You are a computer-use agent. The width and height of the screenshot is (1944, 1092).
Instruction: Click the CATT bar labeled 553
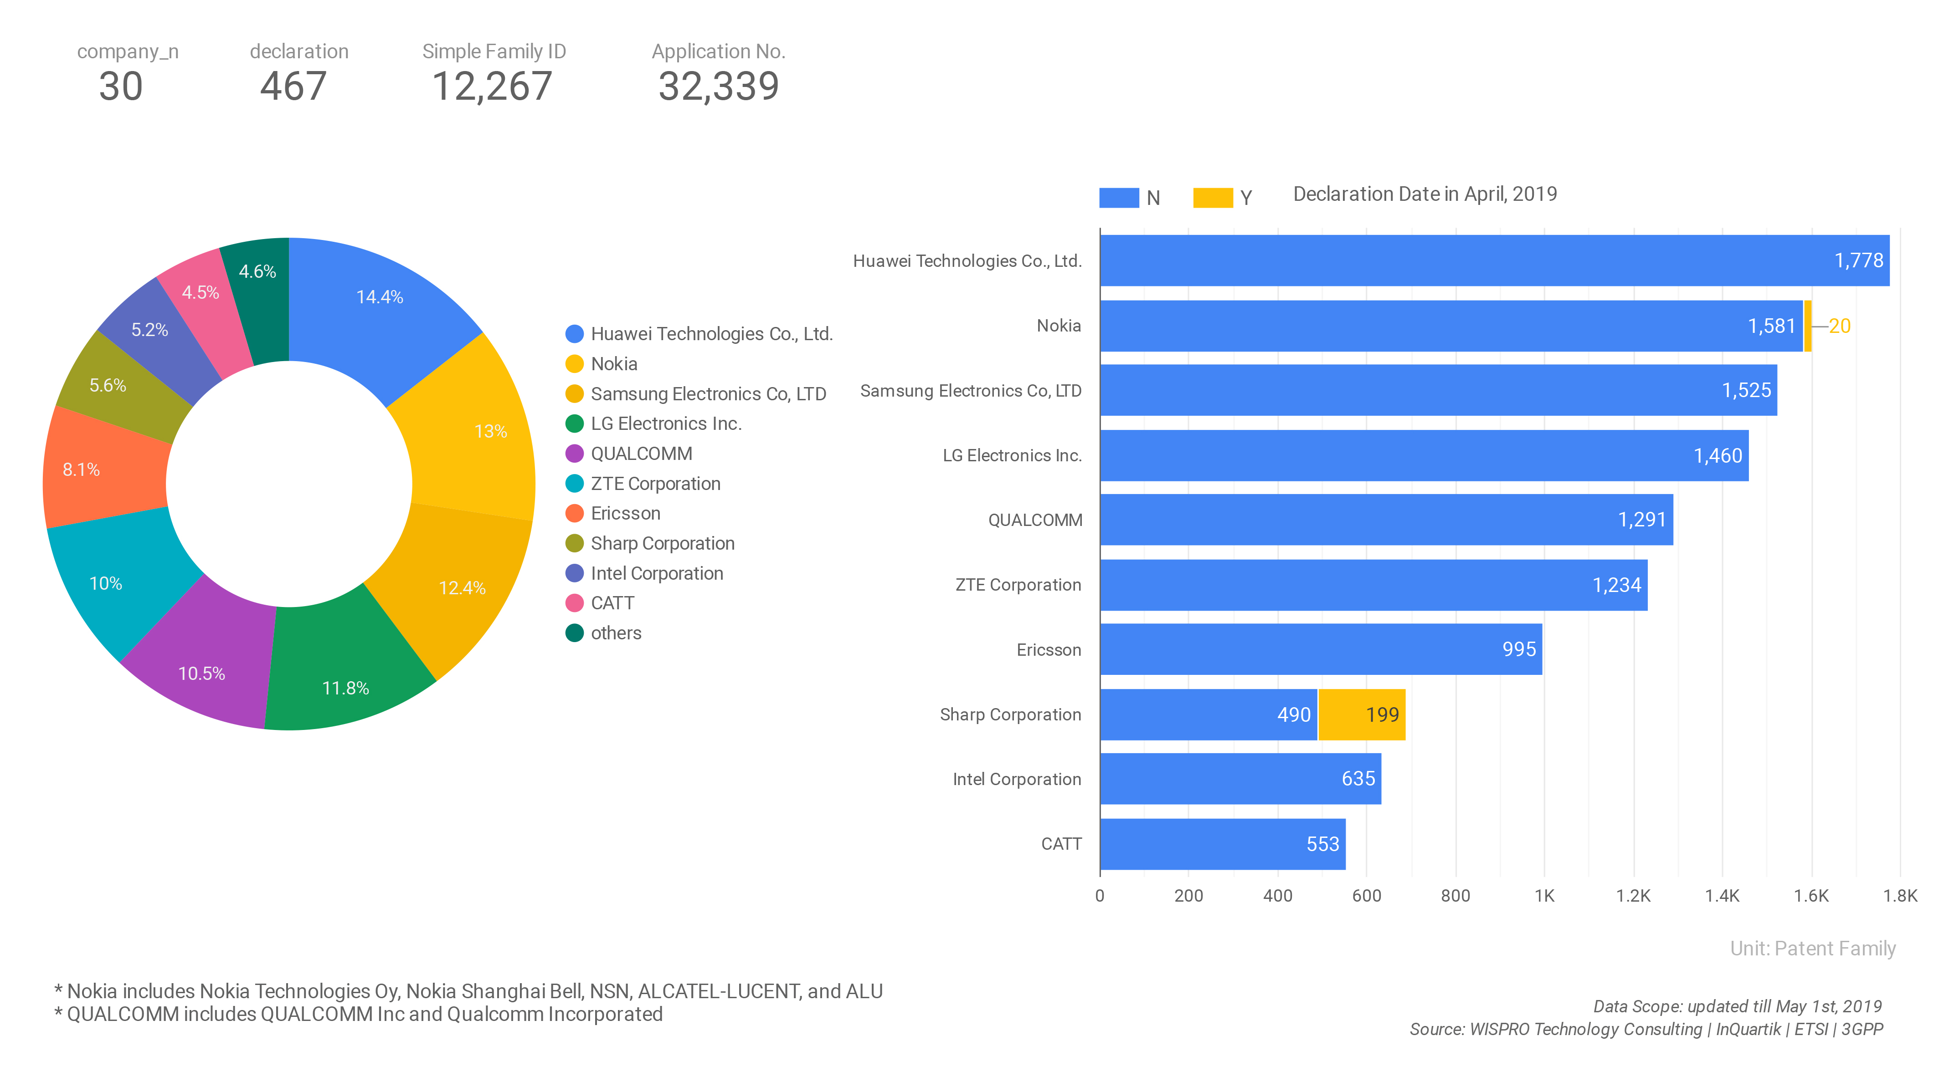click(1223, 844)
